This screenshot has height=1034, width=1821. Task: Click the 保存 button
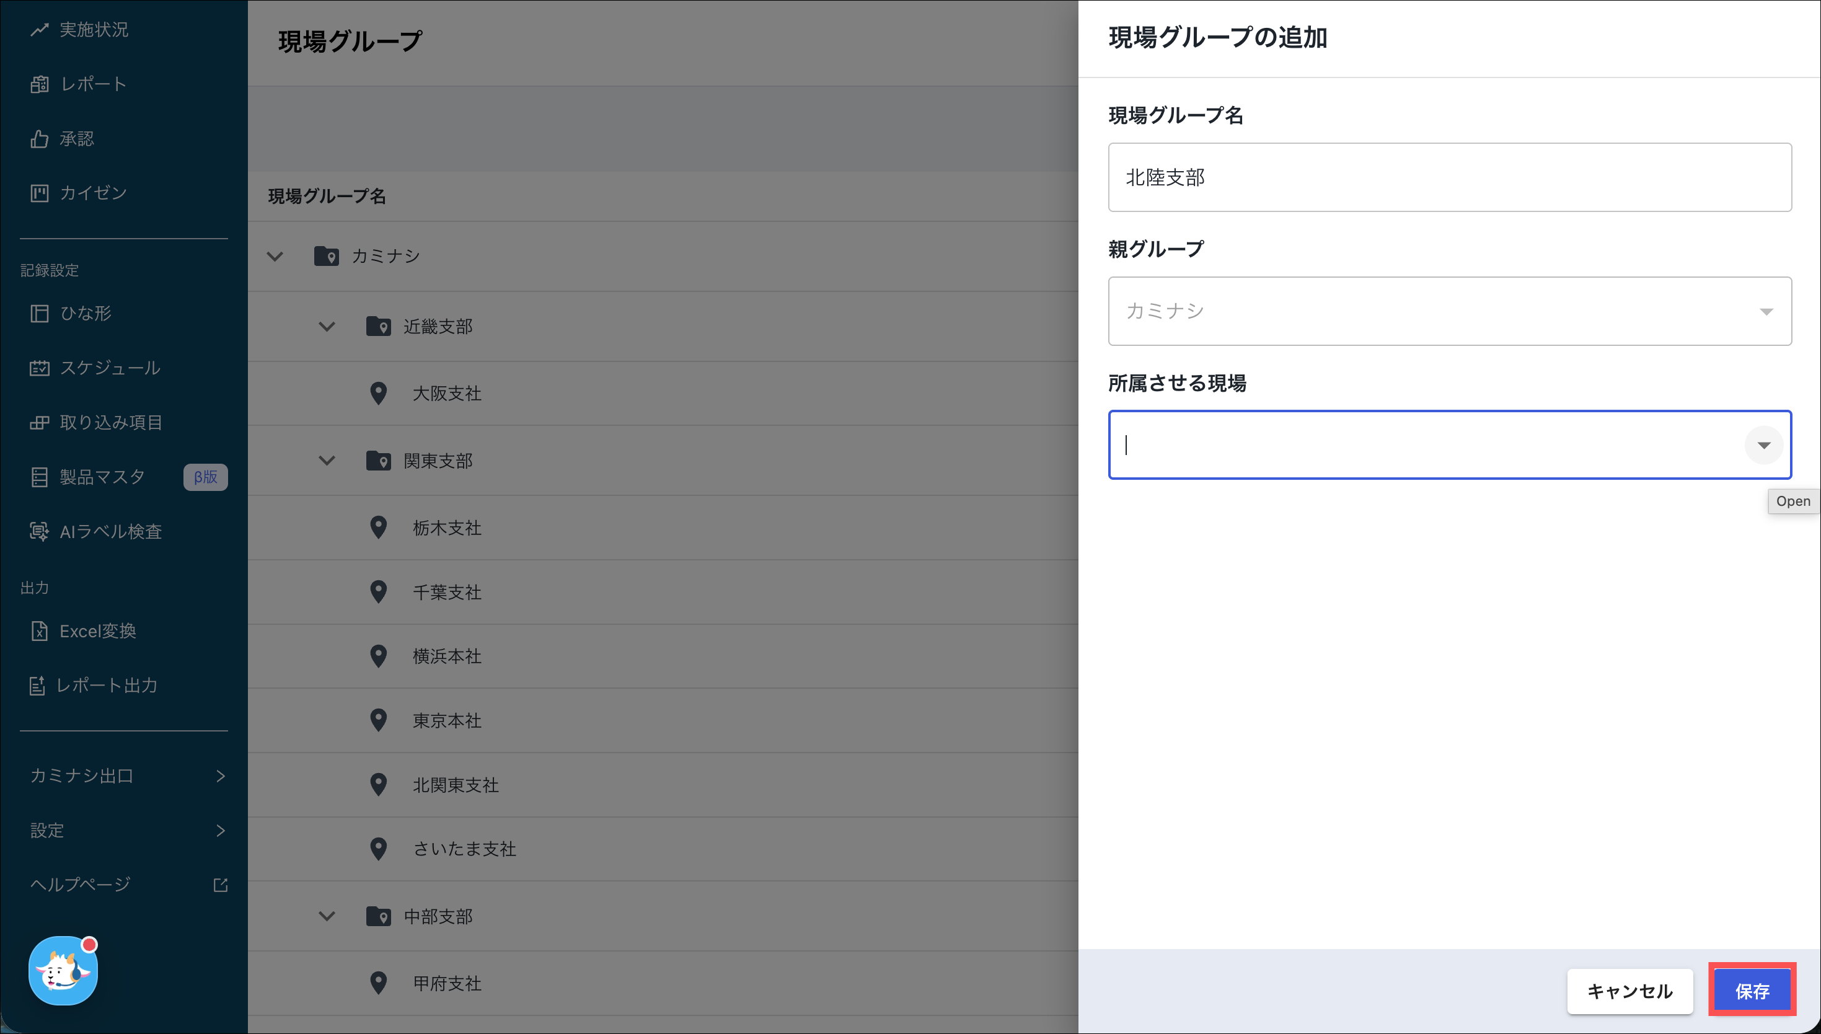click(x=1752, y=991)
